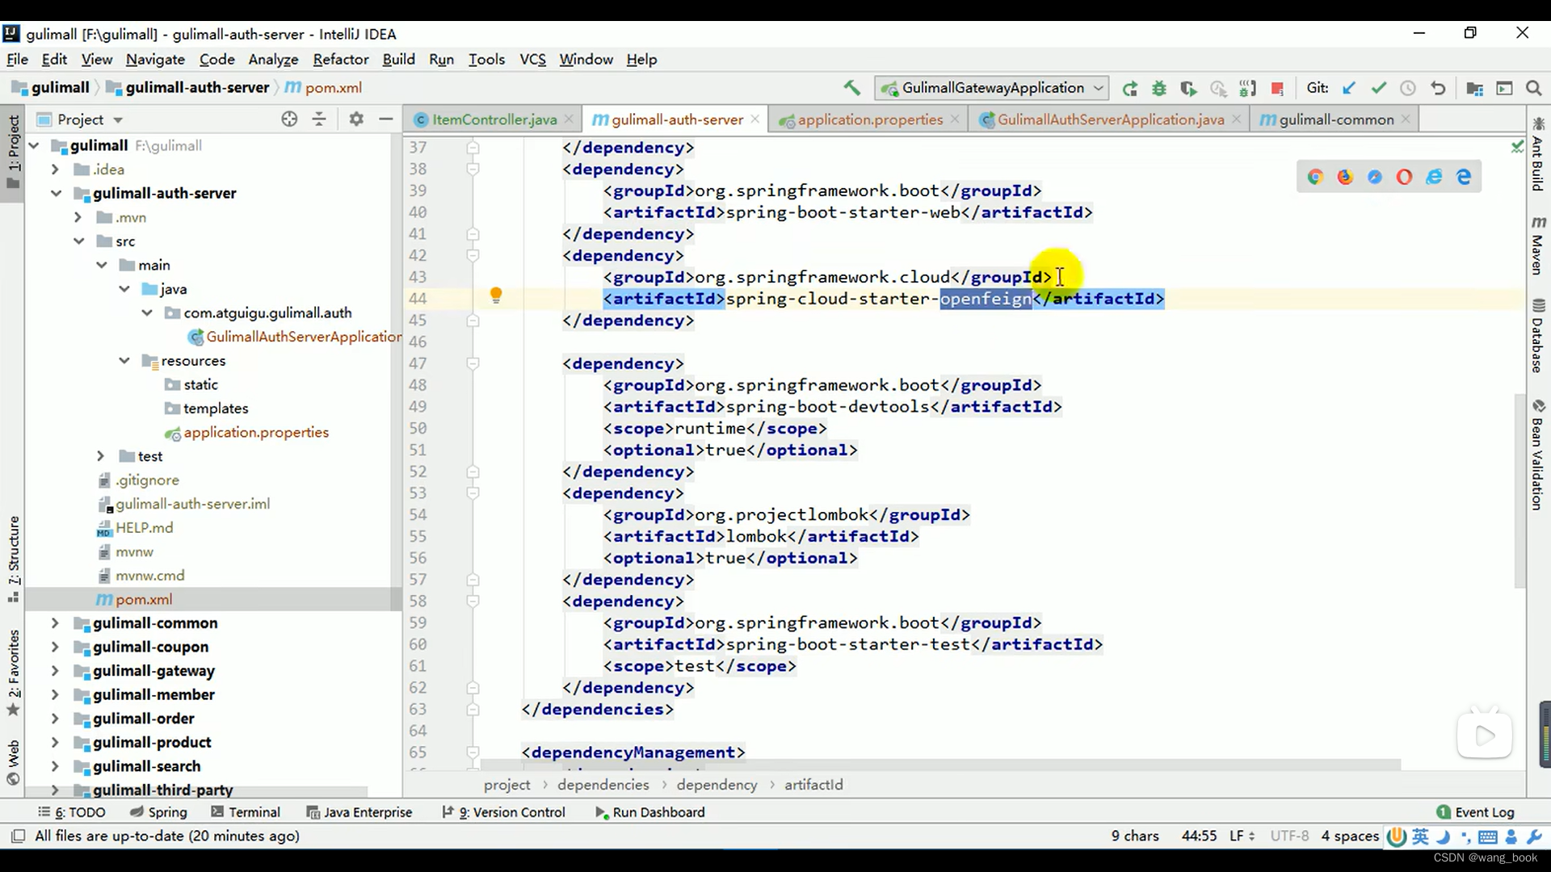Screen dimensions: 1551x872
Task: Click the red Stop icon in toolbar
Action: pyautogui.click(x=1277, y=88)
